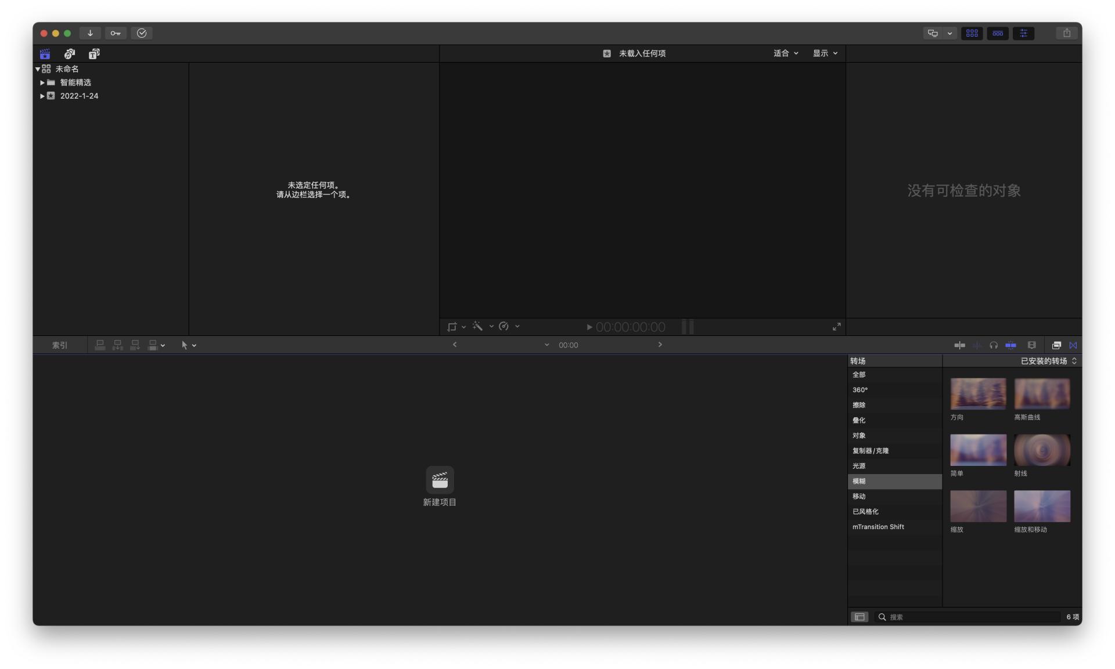Click the Share export icon

1067,33
